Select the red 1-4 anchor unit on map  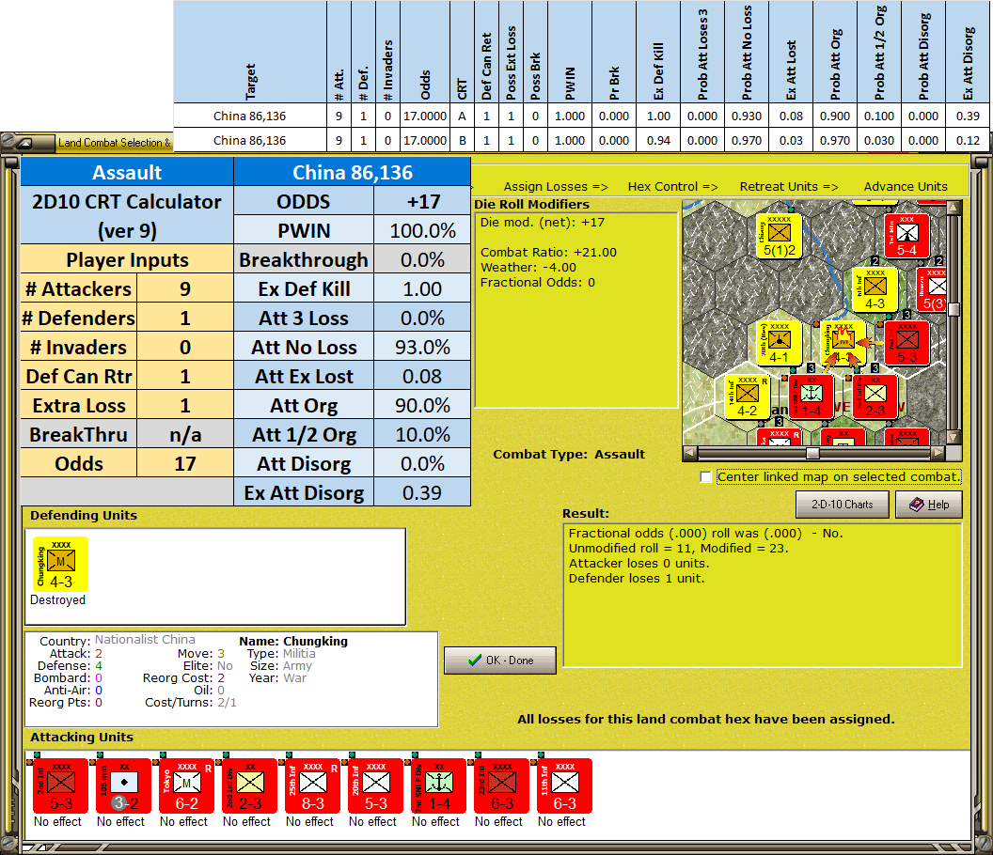click(812, 396)
